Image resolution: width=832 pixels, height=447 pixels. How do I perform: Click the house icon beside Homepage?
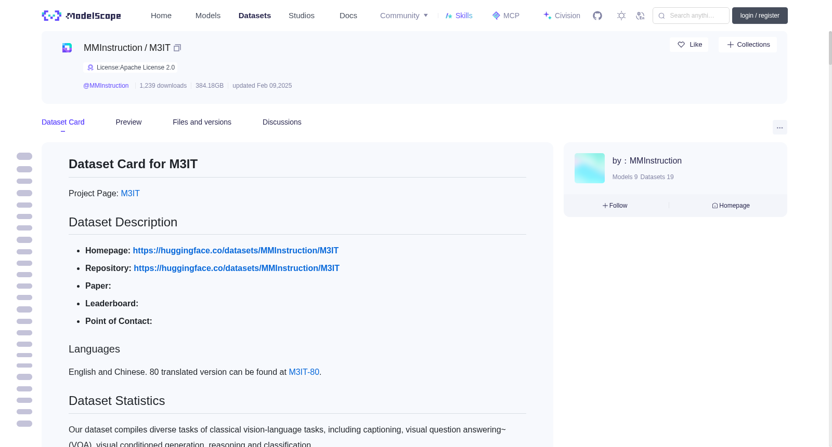[x=715, y=206]
